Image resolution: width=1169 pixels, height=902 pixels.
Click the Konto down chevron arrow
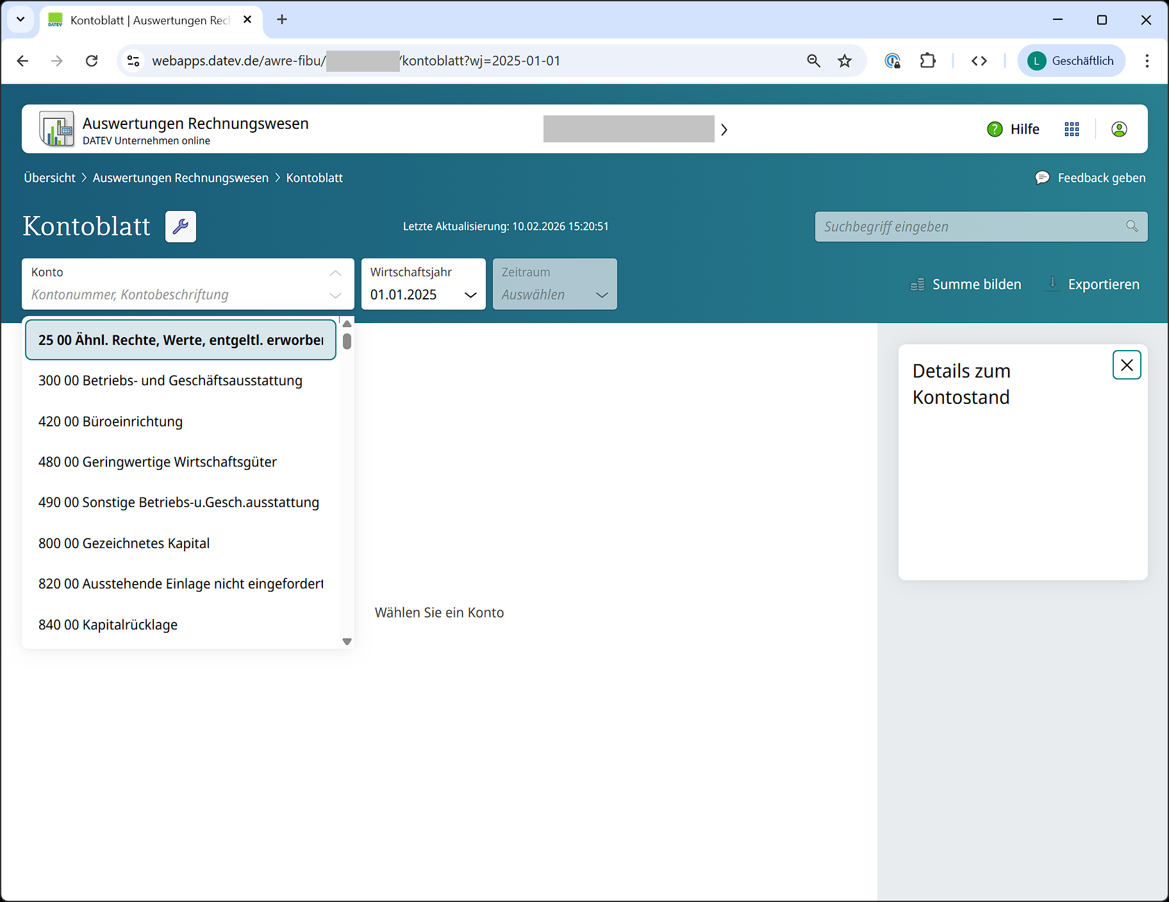(x=335, y=296)
